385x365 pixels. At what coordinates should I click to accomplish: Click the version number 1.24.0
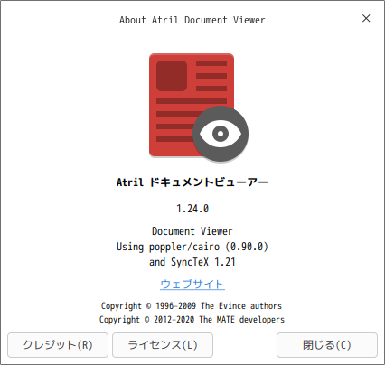click(x=192, y=209)
